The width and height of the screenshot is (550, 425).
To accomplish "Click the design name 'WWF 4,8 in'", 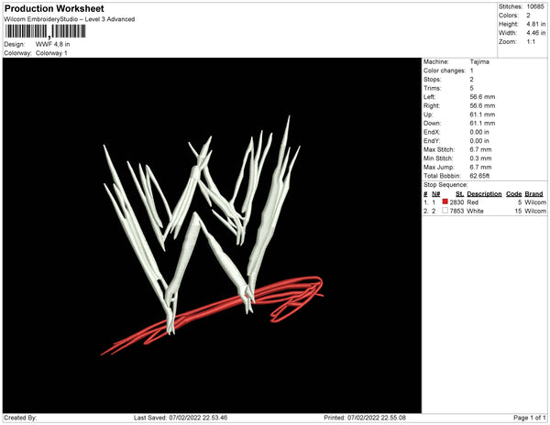I will point(52,45).
